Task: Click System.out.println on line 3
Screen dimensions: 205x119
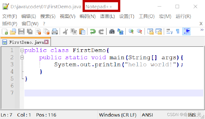Action: 87,64
